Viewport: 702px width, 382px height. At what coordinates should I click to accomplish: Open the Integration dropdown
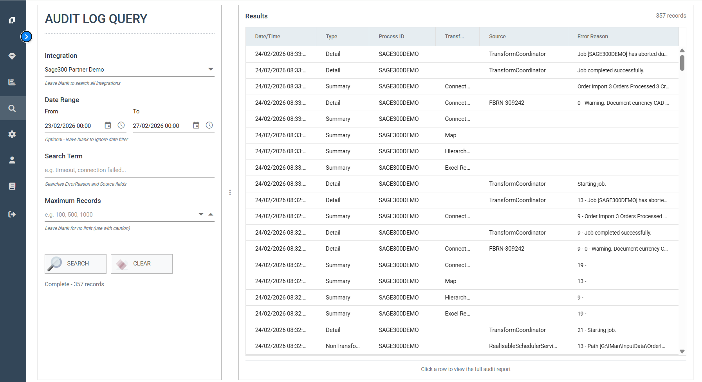click(x=210, y=70)
